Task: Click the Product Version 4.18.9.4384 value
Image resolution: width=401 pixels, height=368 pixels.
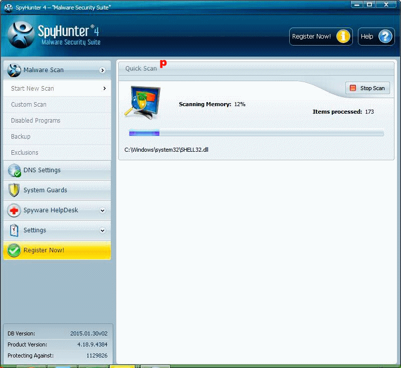Action: tap(92, 345)
